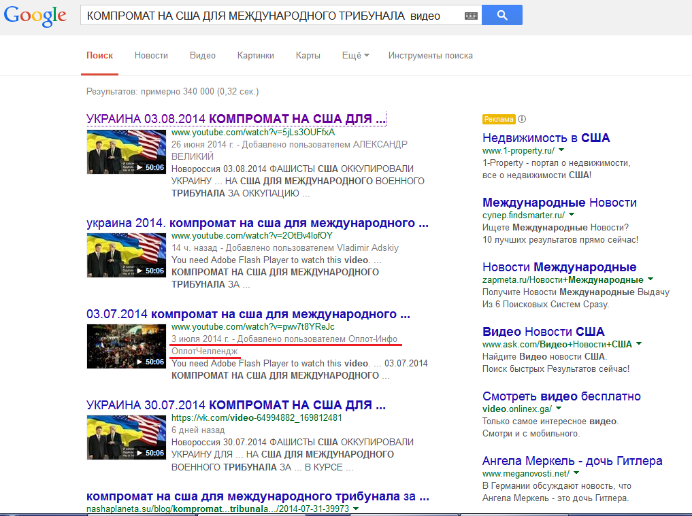The width and height of the screenshot is (692, 516).
Task: Click the nashaplaneta.su/blog URL text
Action: (218, 509)
